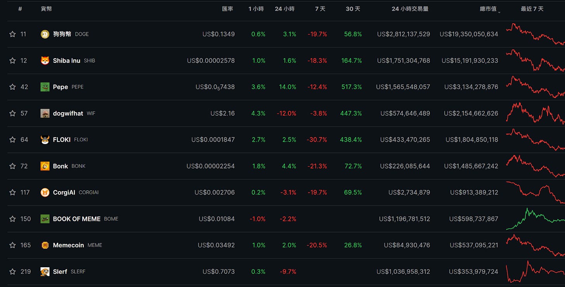This screenshot has width=565, height=287.
Task: Sort by the 7 天 column
Action: tap(320, 9)
